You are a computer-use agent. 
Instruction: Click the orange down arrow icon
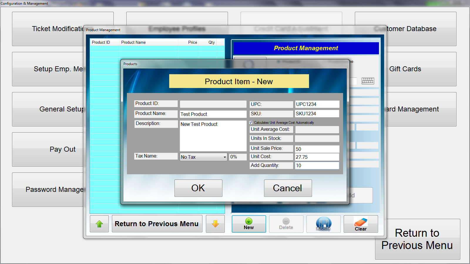[x=215, y=224]
